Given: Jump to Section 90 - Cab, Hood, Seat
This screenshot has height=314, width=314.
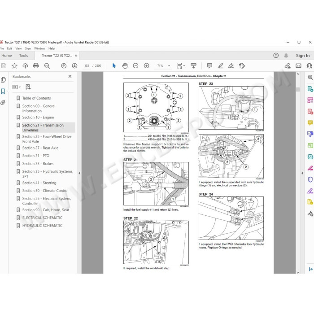Looking at the screenshot, I should 46,210.
